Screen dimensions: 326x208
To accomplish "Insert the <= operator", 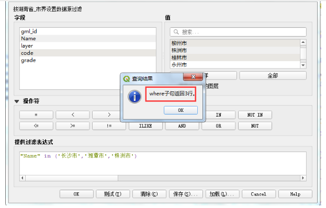I will coord(36,126).
